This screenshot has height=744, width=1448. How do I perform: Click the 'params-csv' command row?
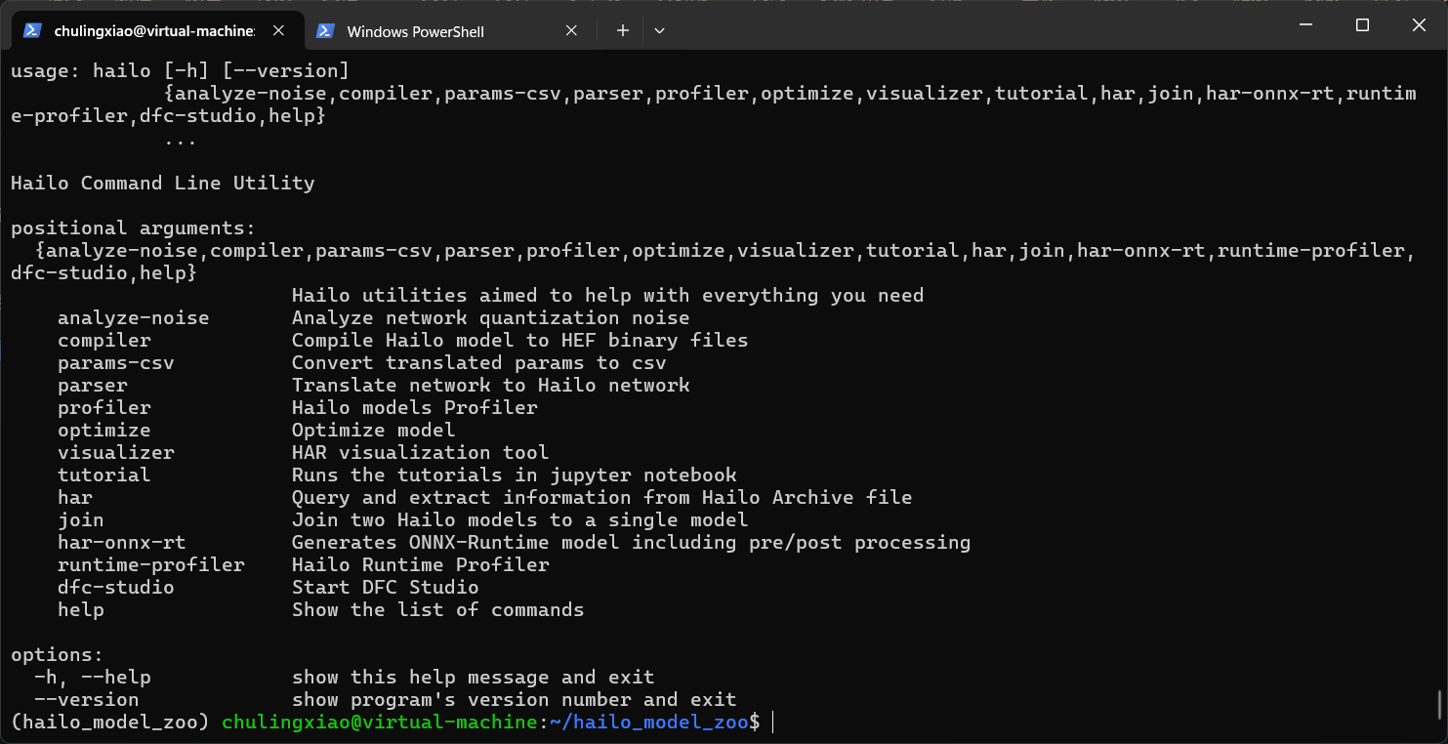pos(362,362)
